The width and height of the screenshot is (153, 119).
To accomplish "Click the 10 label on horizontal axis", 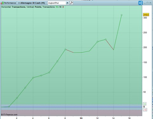I will coord(81,118).
